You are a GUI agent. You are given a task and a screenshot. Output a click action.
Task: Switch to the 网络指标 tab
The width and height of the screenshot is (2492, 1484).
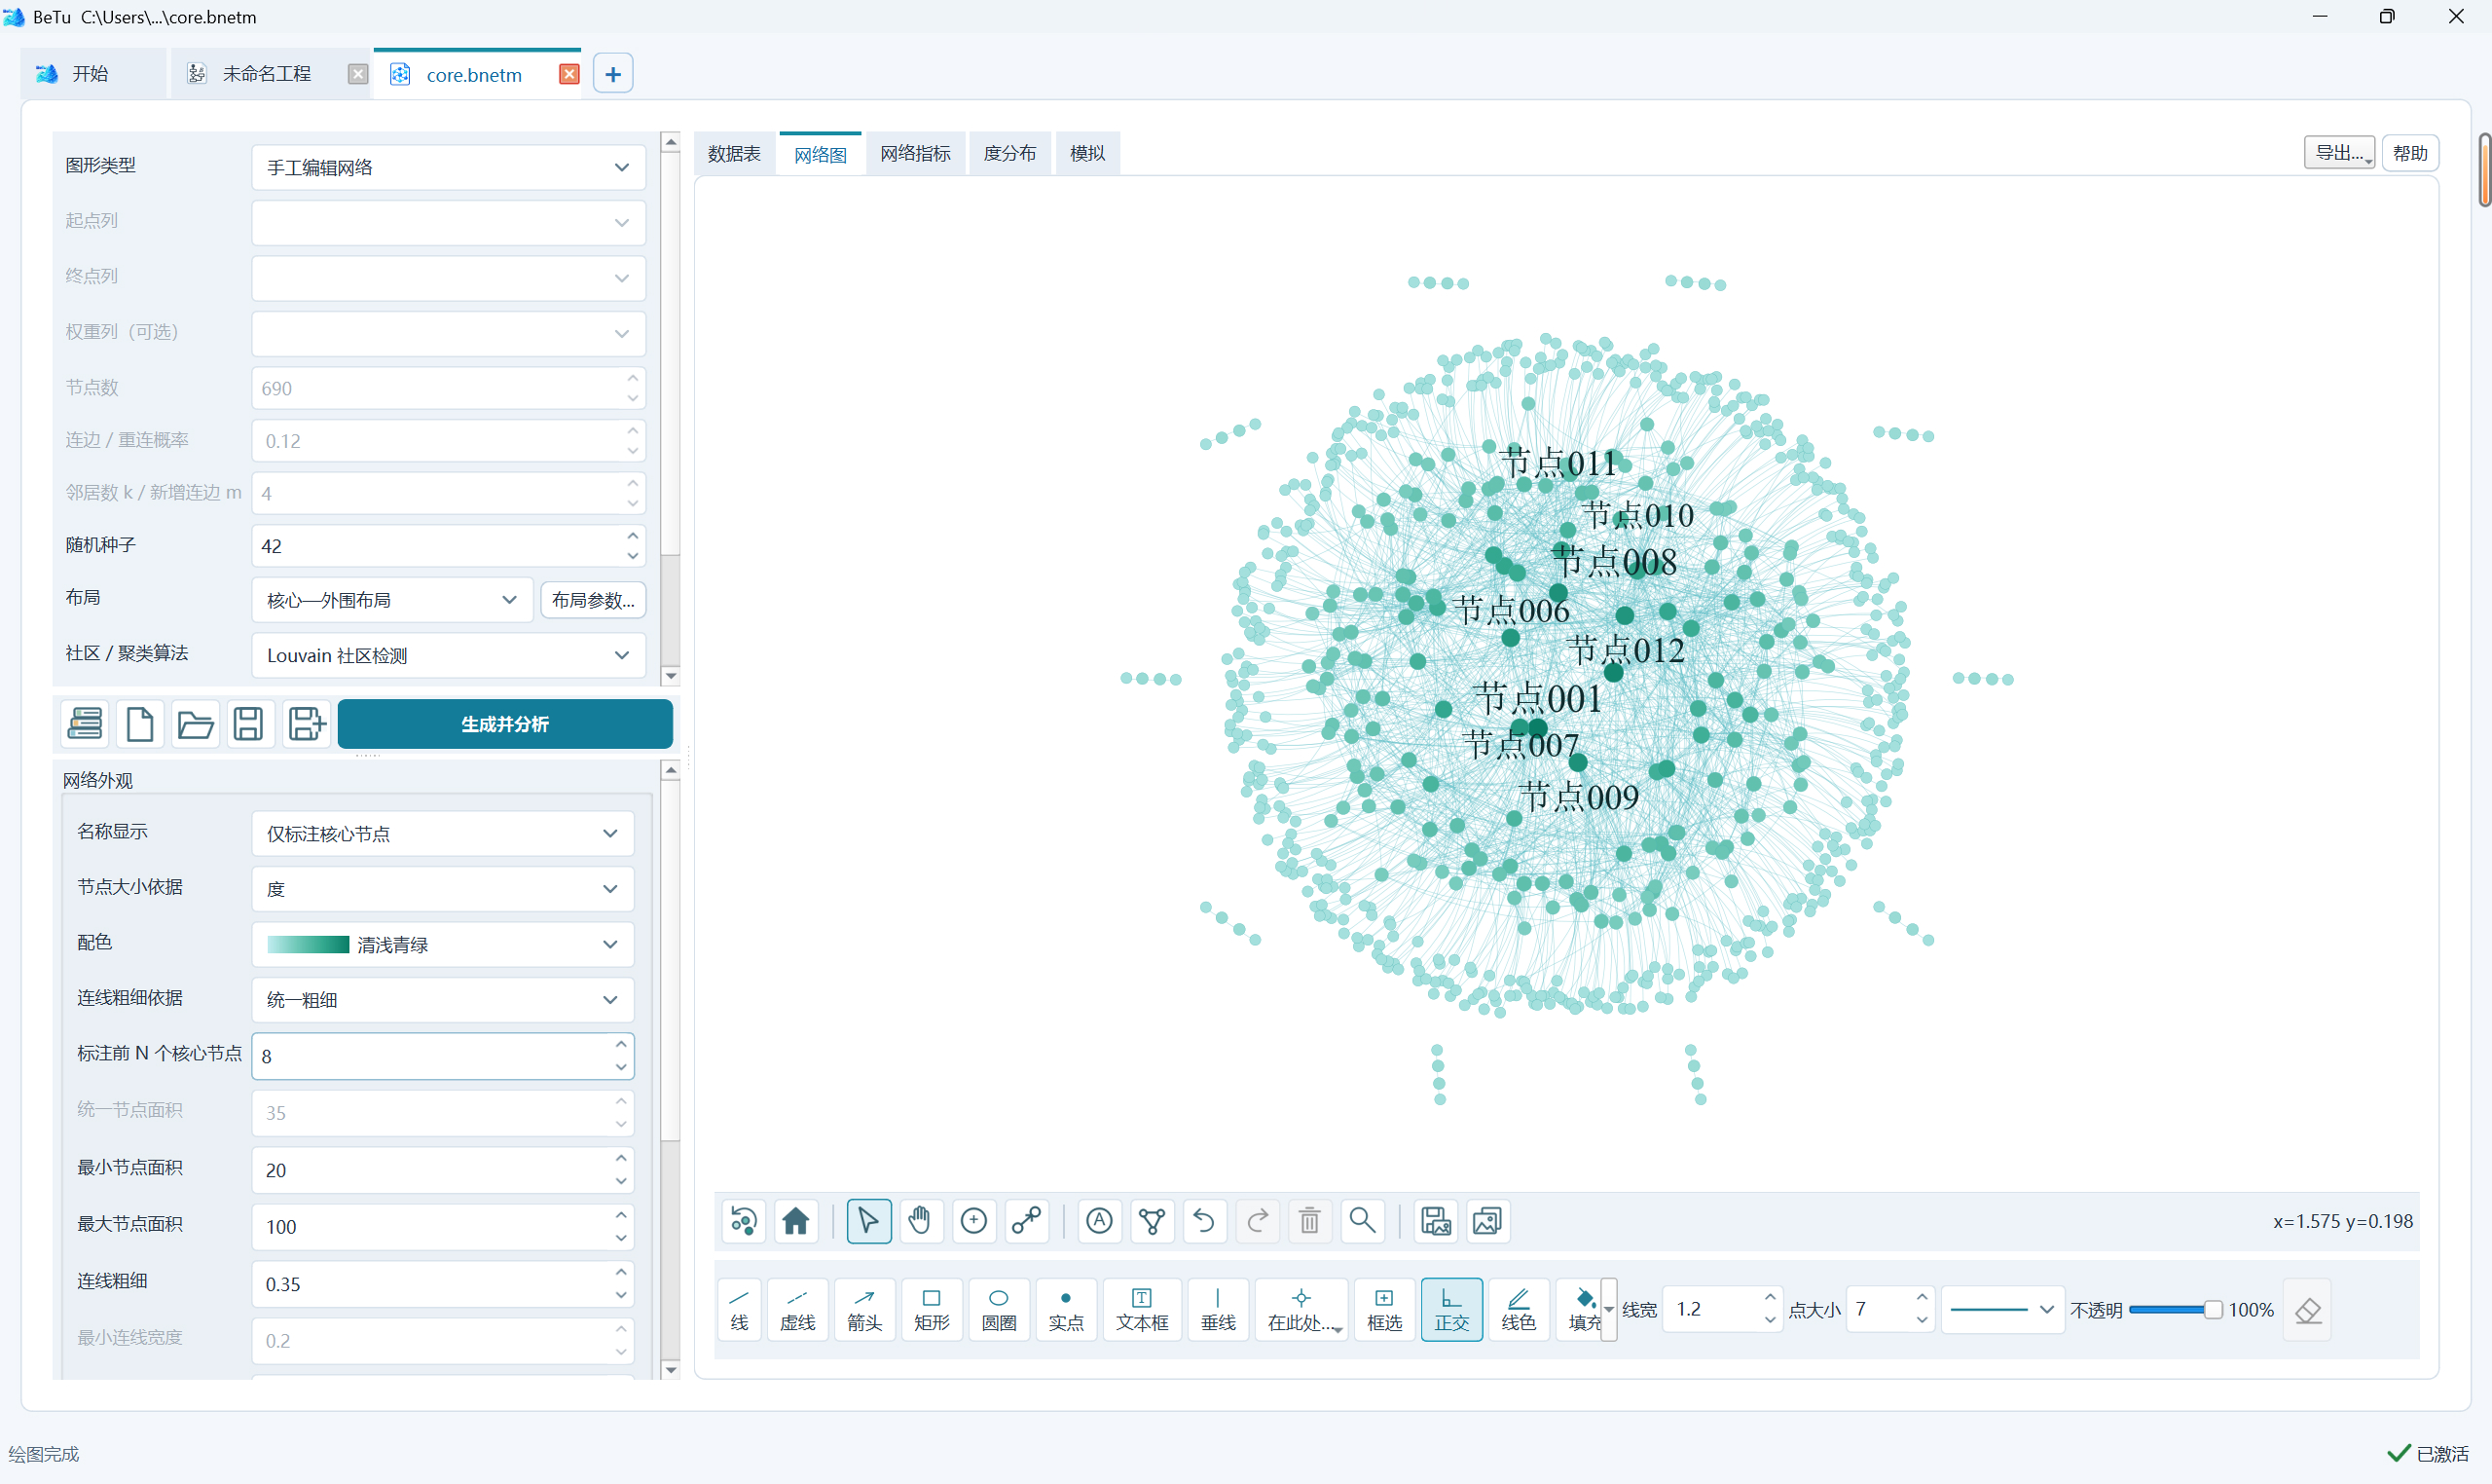point(915,154)
